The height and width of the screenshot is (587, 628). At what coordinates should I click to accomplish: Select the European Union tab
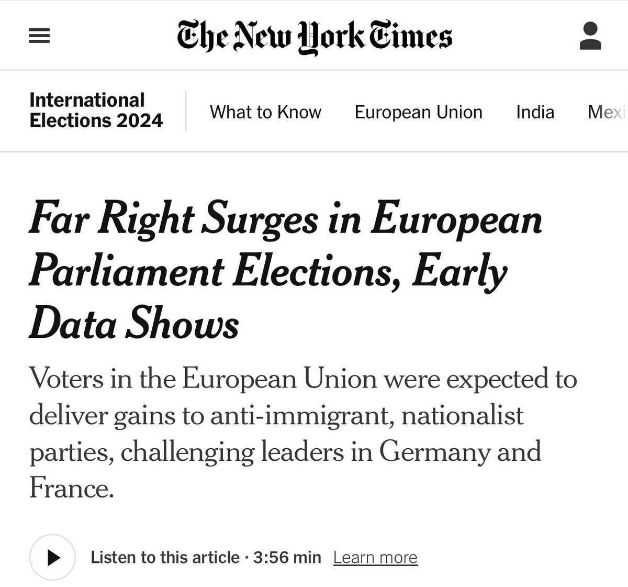[418, 112]
